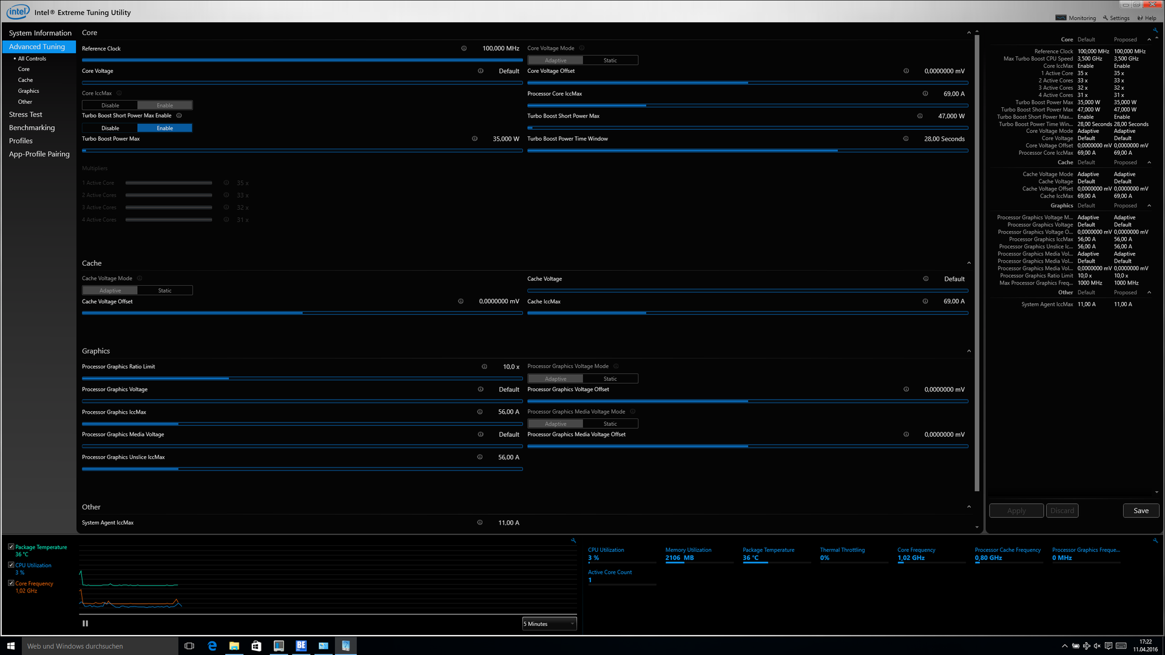
Task: Open the 5 Minutes time range dropdown
Action: (549, 623)
